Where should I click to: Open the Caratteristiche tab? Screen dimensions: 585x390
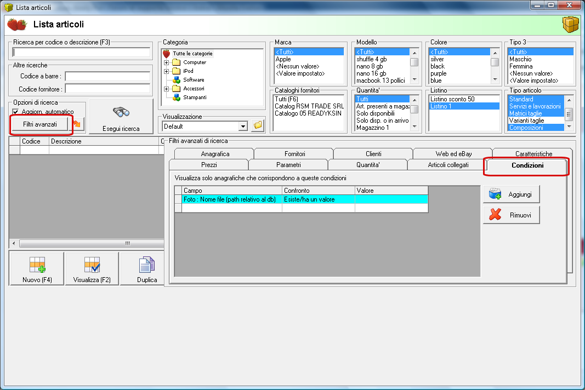[533, 153]
